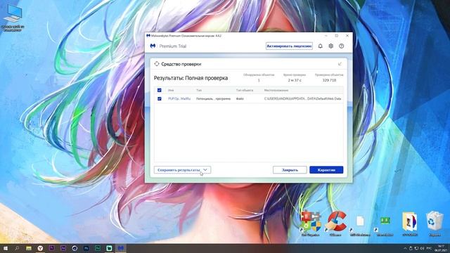Open the photo folder on desktop
Screen dimensions: 450x253
[410, 223]
